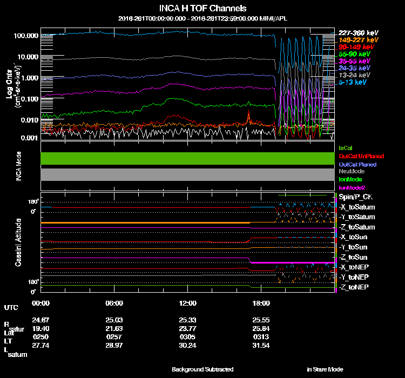405x378 pixels.
Task: Select the -X_toSaturn attitude label
Action: (357, 207)
